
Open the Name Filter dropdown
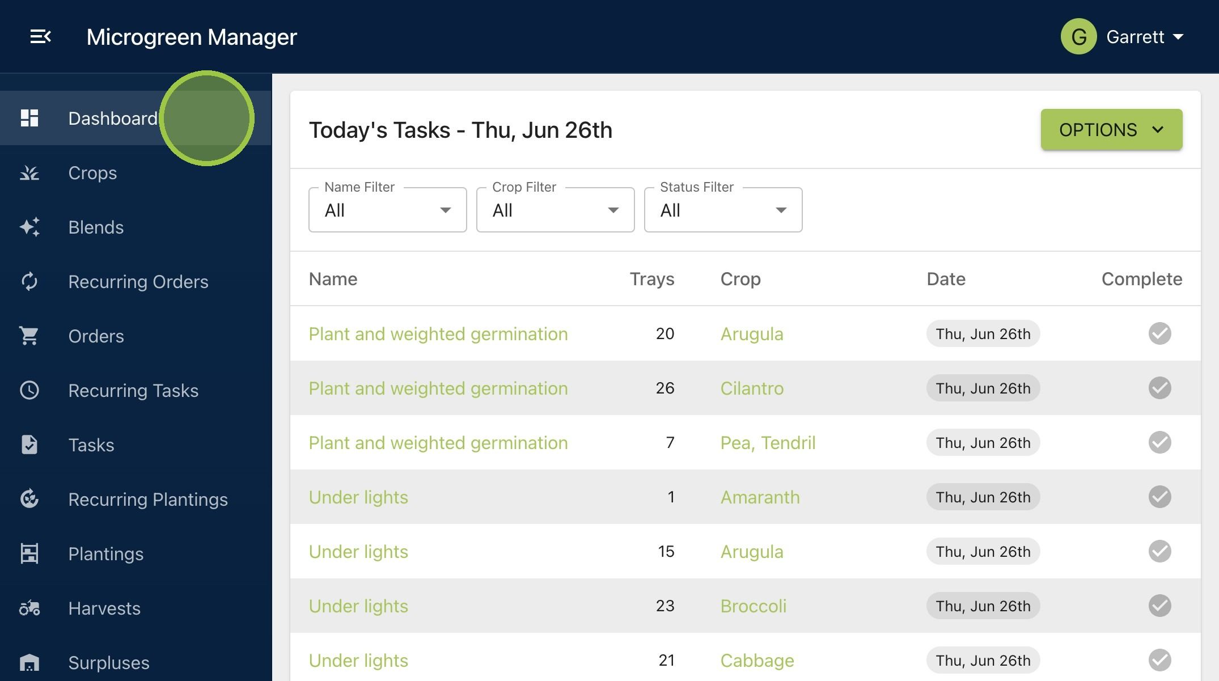tap(388, 210)
